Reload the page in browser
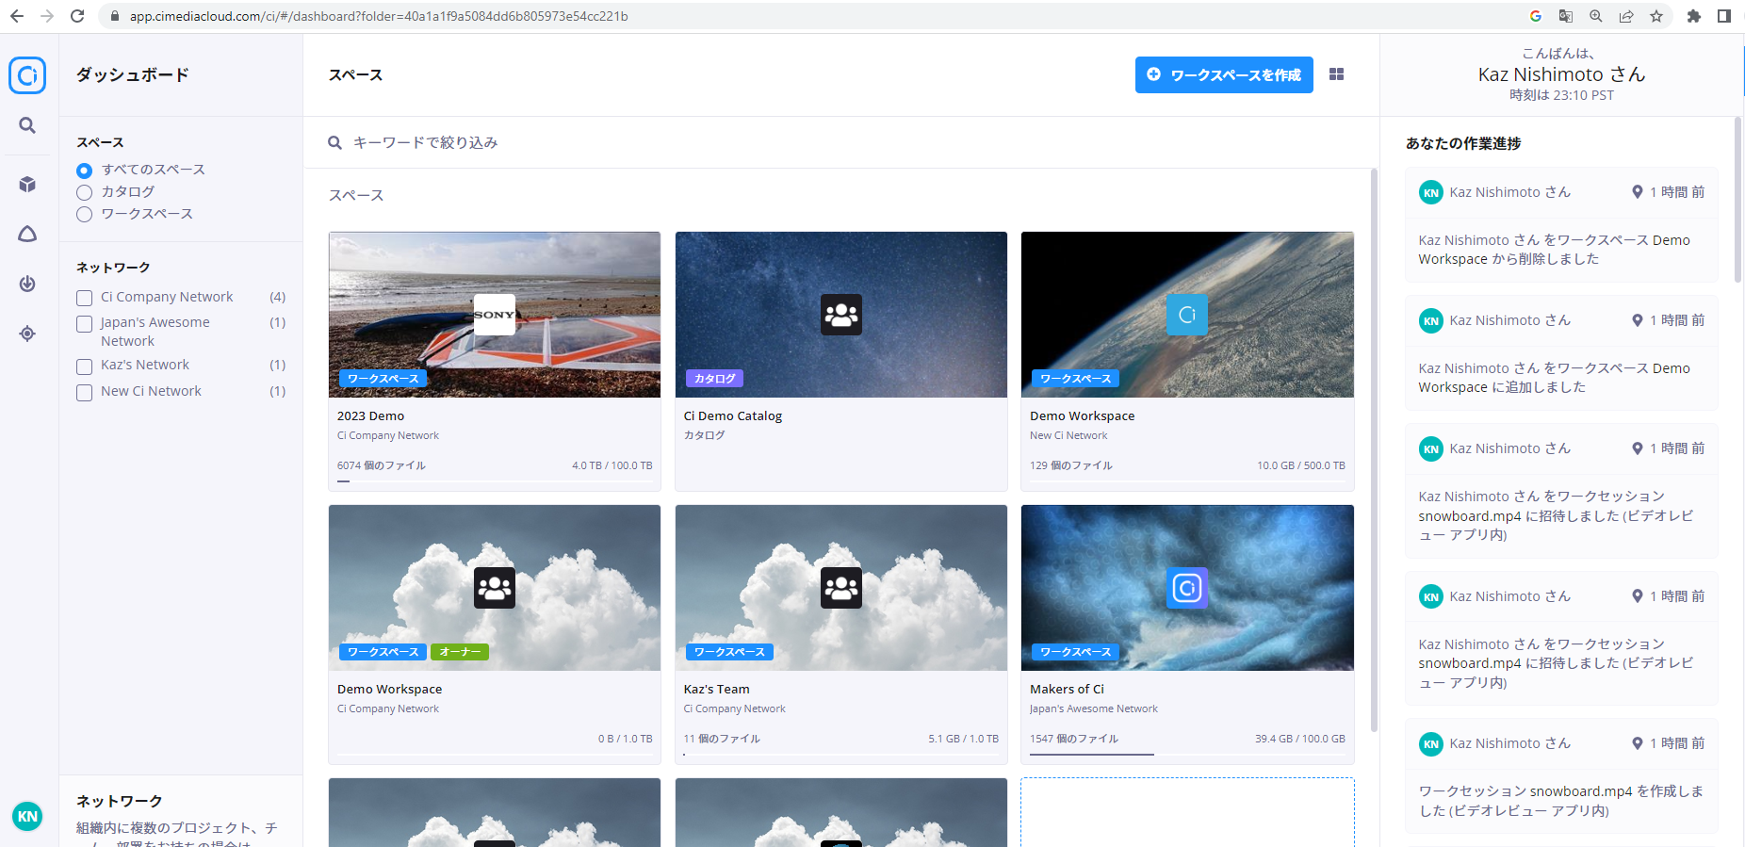Image resolution: width=1745 pixels, height=847 pixels. pyautogui.click(x=77, y=16)
